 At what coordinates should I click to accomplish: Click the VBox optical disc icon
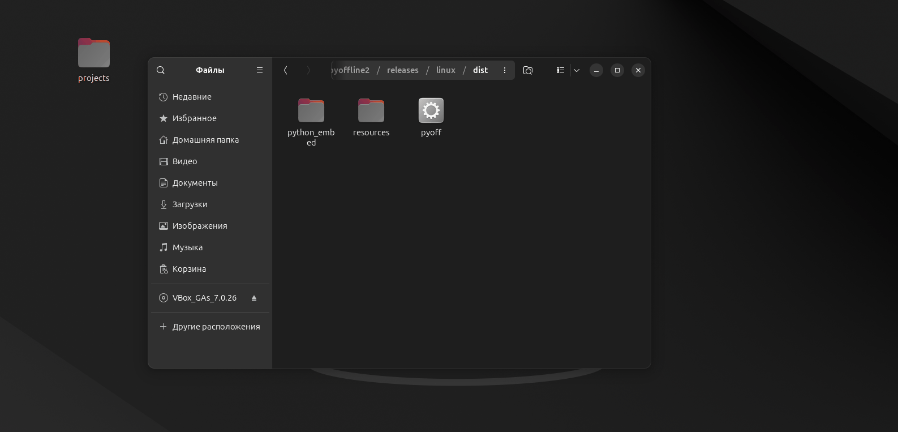click(x=164, y=298)
